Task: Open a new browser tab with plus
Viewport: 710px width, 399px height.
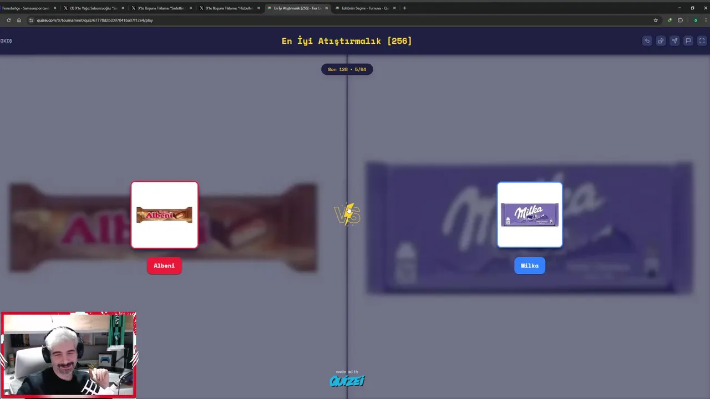Action: pos(404,8)
